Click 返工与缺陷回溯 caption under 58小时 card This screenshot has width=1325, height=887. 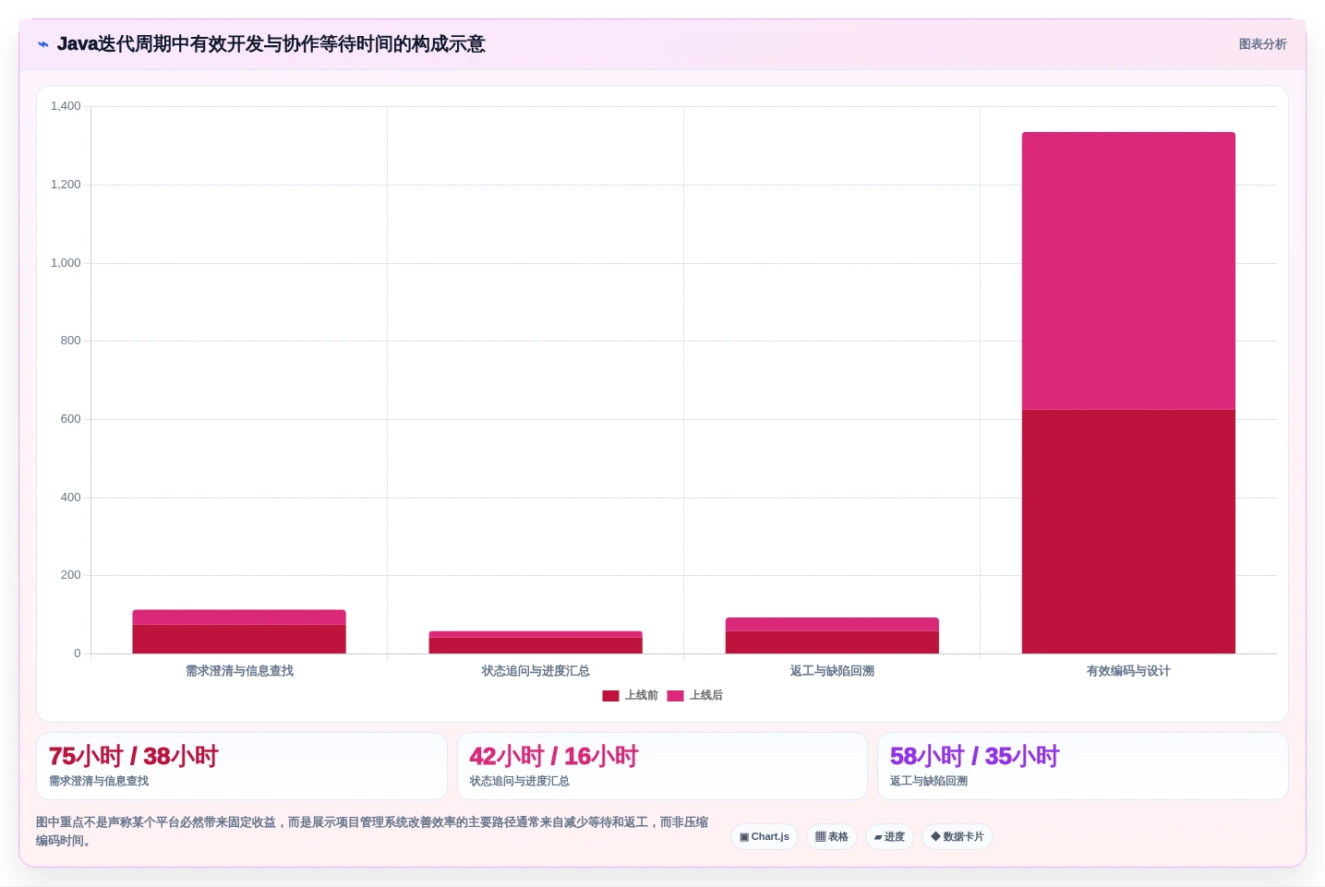tap(929, 781)
